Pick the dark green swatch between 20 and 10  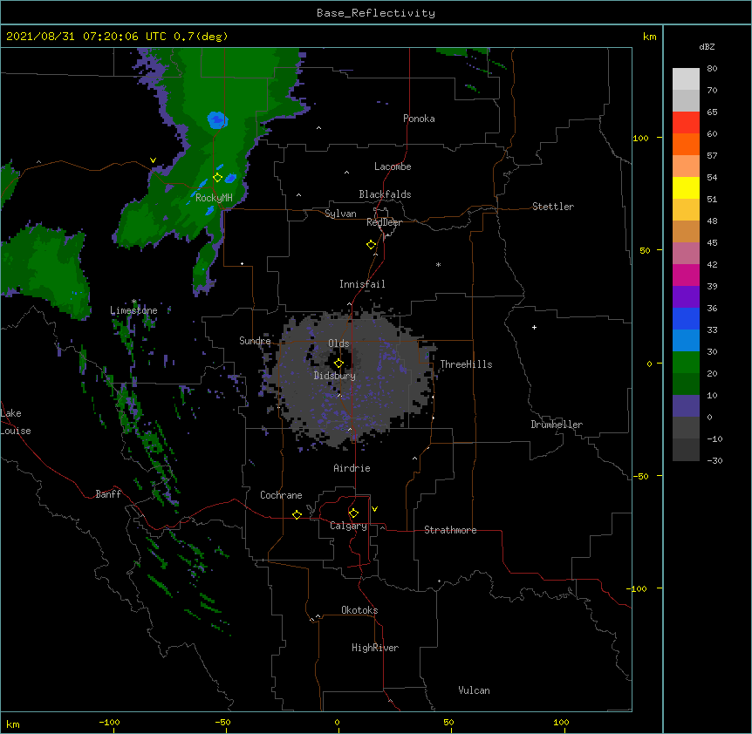pyautogui.click(x=686, y=384)
